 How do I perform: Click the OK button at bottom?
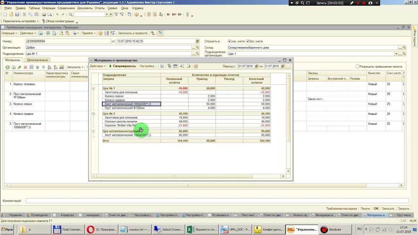click(x=376, y=209)
